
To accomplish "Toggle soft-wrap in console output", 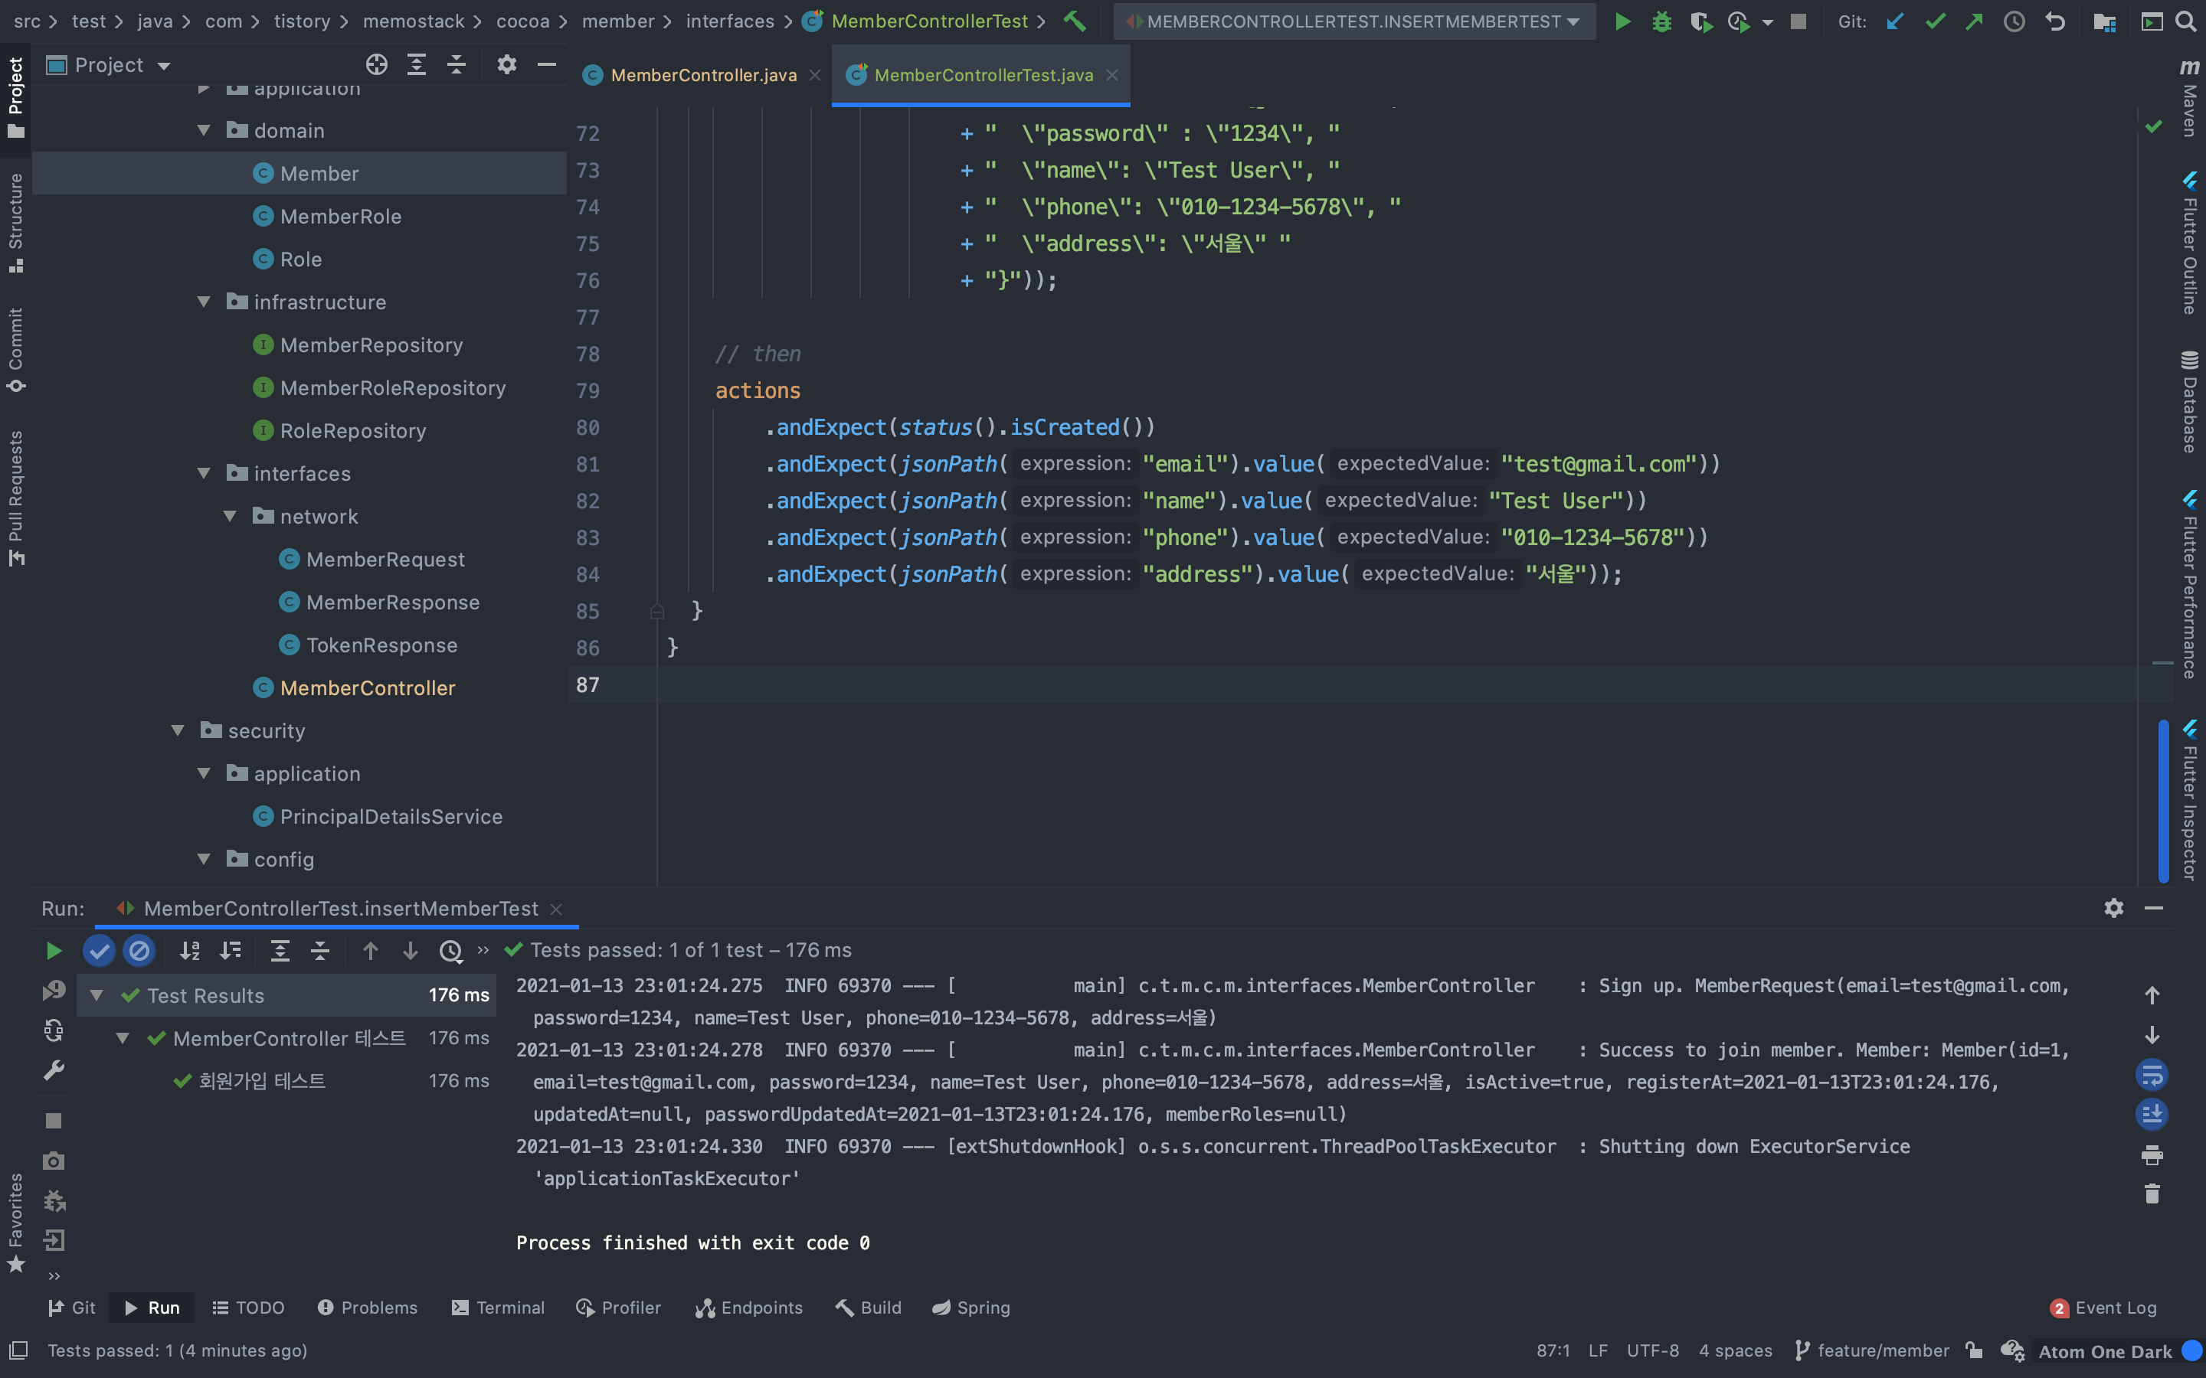I will tap(2152, 1075).
